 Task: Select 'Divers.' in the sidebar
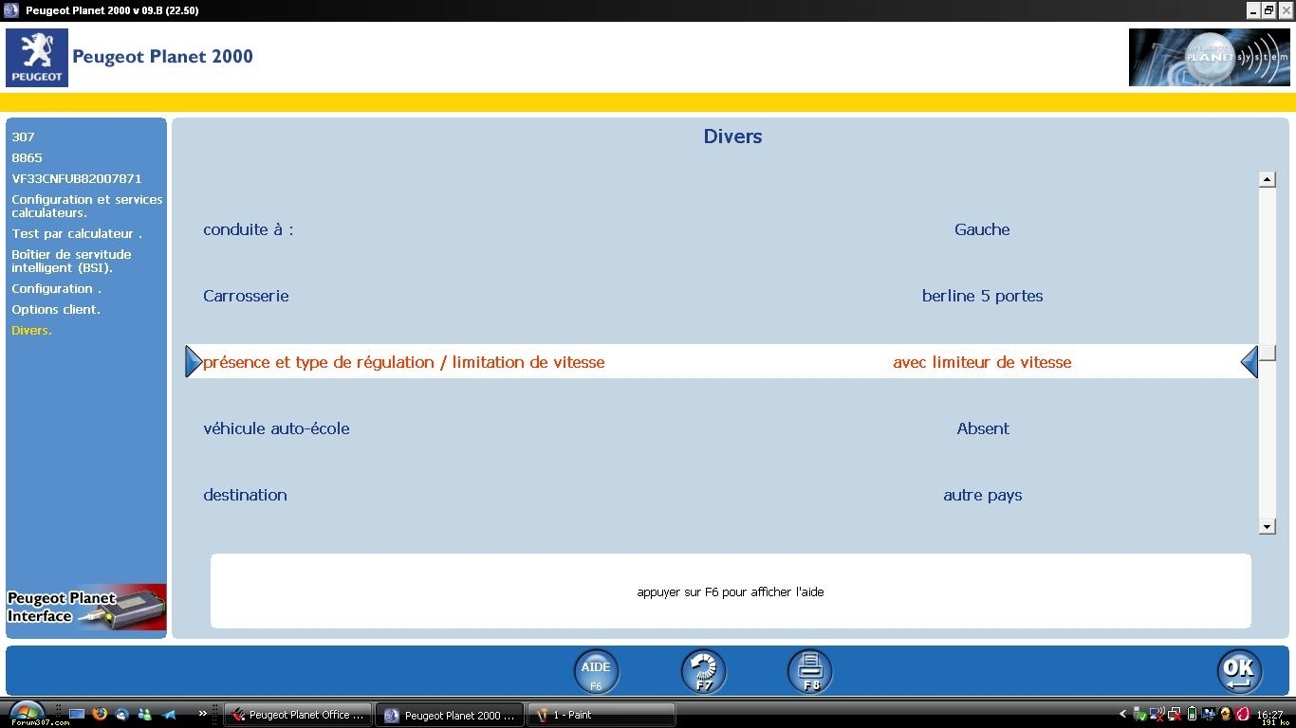tap(31, 330)
